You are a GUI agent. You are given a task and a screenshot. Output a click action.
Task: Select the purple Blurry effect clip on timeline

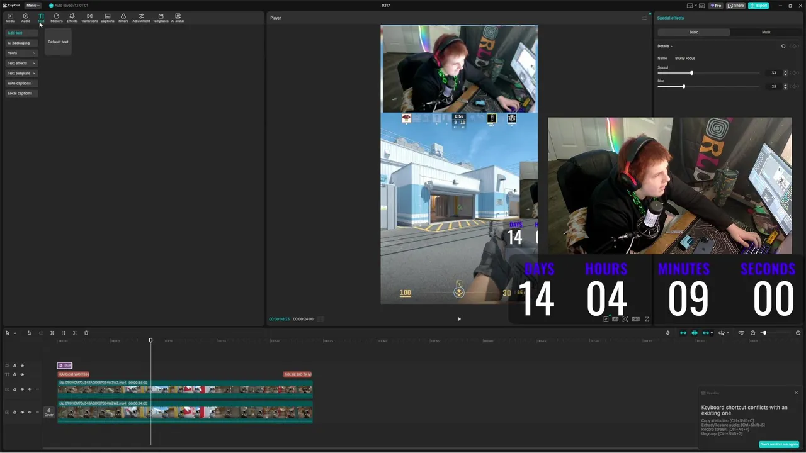tap(64, 366)
